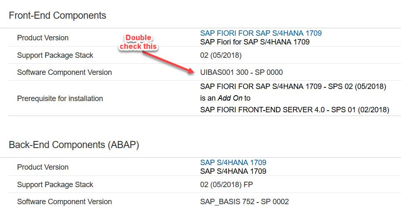Click SAP FIORI FRONT-END SERVER 4.0 - SPS 01 text

point(295,110)
